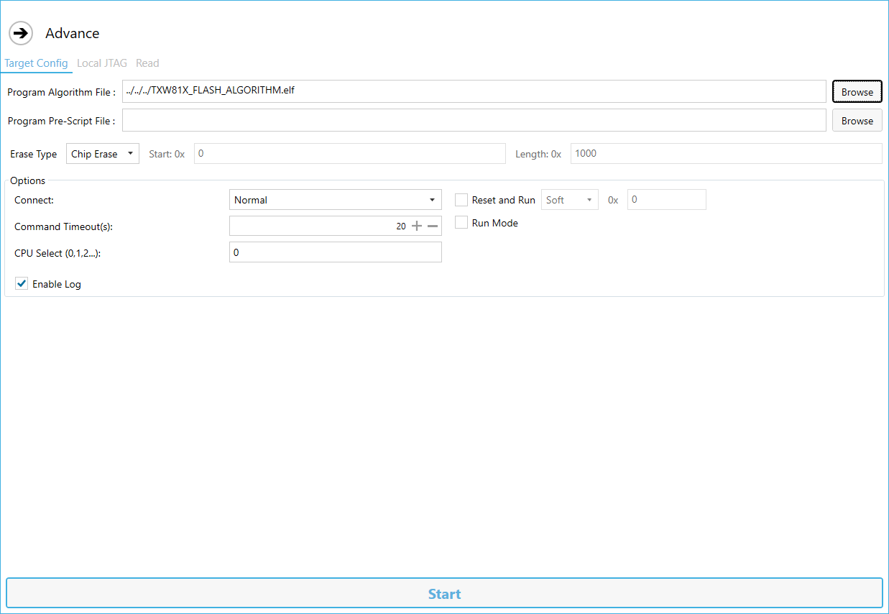
Task: Click the CPU Select input field
Action: (336, 252)
